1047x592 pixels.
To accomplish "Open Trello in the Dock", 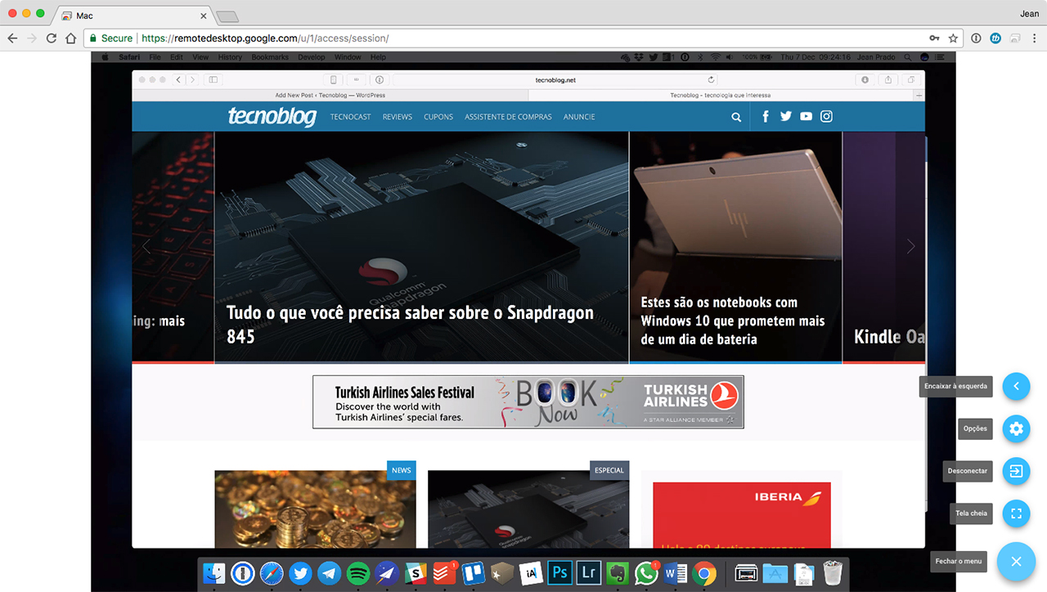I will [473, 574].
